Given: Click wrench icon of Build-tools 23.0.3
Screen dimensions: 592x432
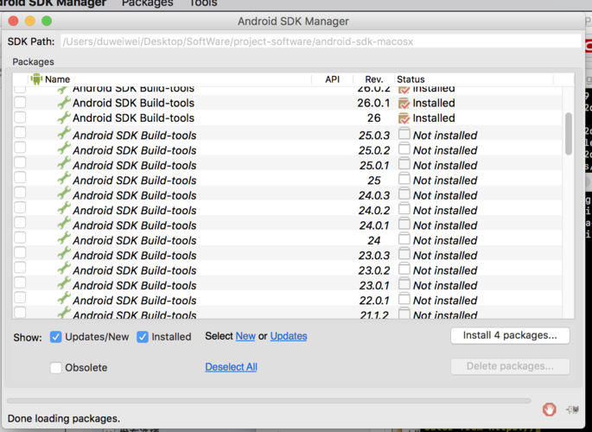Looking at the screenshot, I should tap(64, 254).
